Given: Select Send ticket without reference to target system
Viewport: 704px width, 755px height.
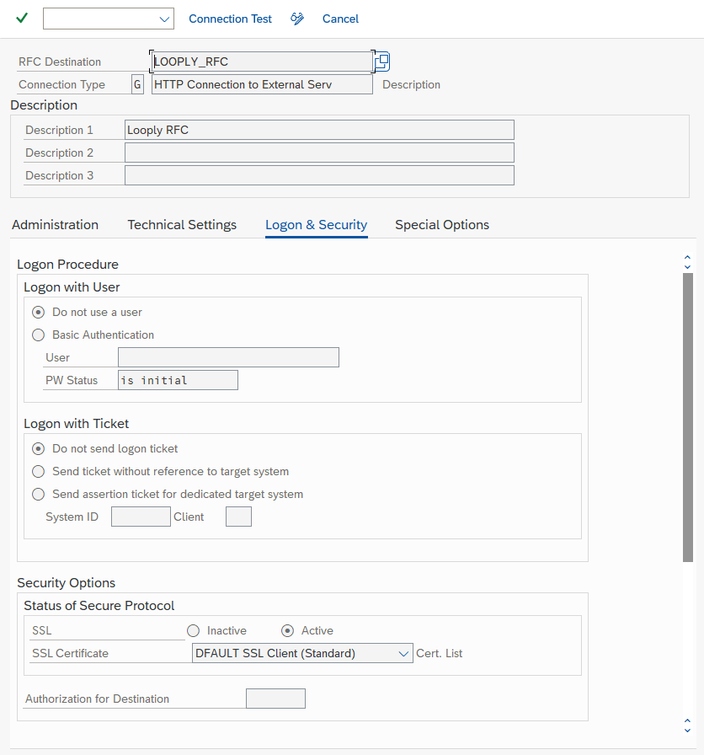Looking at the screenshot, I should 38,471.
